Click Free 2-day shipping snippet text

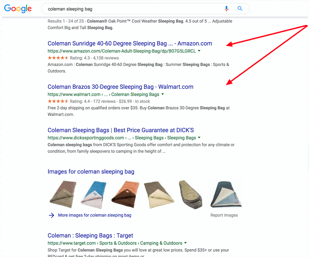tap(139, 111)
